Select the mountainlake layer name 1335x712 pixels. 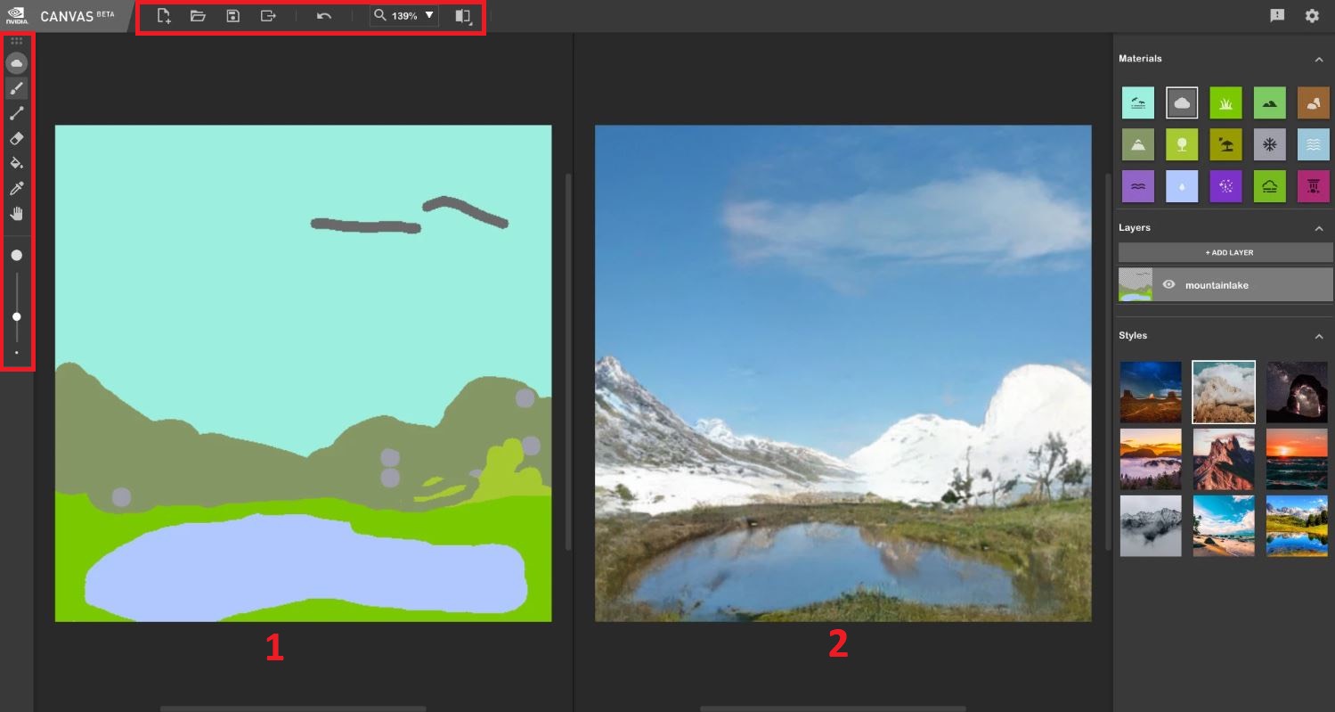(x=1217, y=285)
